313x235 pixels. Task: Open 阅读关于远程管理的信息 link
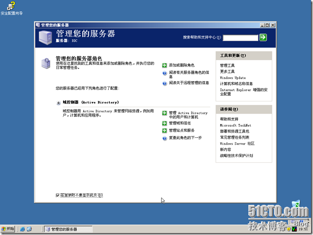click(189, 83)
